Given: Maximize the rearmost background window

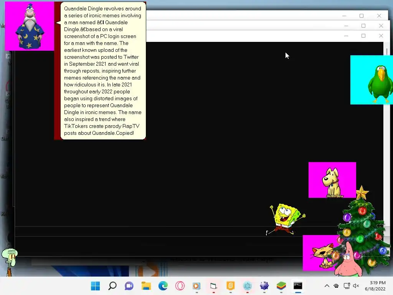Looking at the screenshot, I should click(x=362, y=16).
